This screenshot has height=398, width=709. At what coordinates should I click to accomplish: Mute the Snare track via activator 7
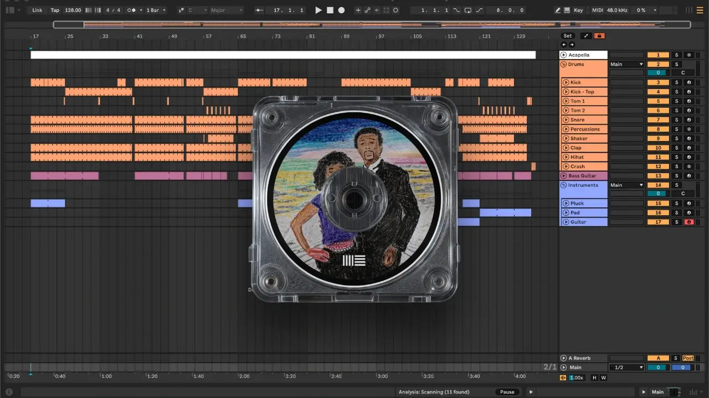pos(658,120)
